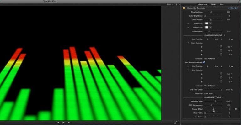Screen dimensions: 241x125
Task: Click the Master Bar Template generator icon
Action: (x=184, y=8)
